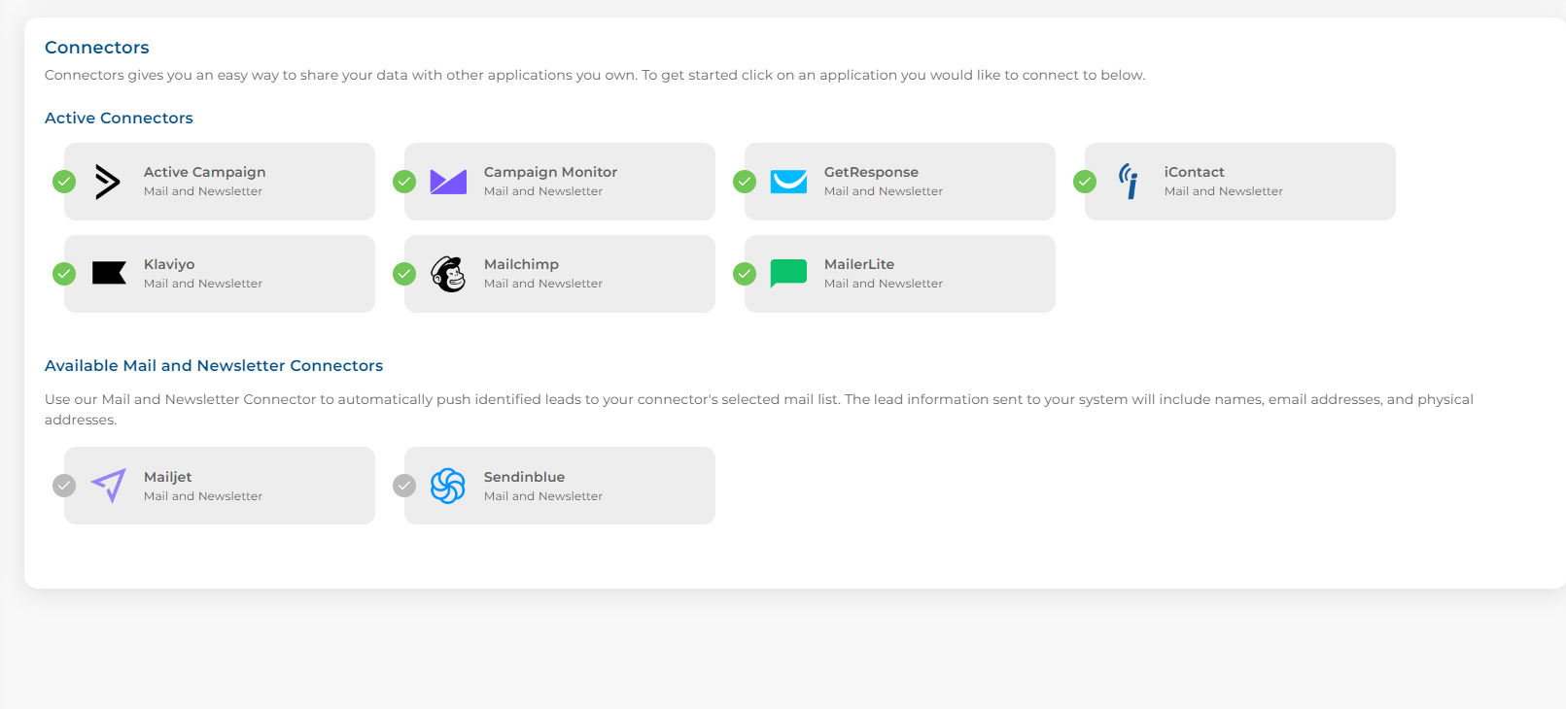Click "Mail and Newsletter" under Mailchimp
This screenshot has width=1566, height=709.
(x=543, y=284)
